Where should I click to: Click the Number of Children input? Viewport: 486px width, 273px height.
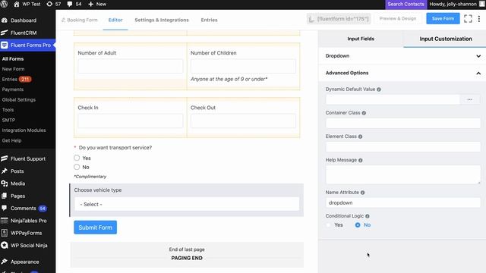(x=243, y=66)
